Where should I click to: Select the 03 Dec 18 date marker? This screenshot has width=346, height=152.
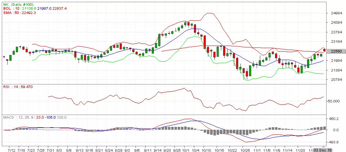[323, 150]
